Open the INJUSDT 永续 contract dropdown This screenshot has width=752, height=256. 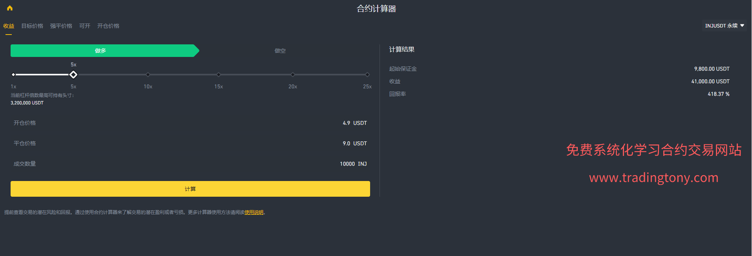[725, 26]
